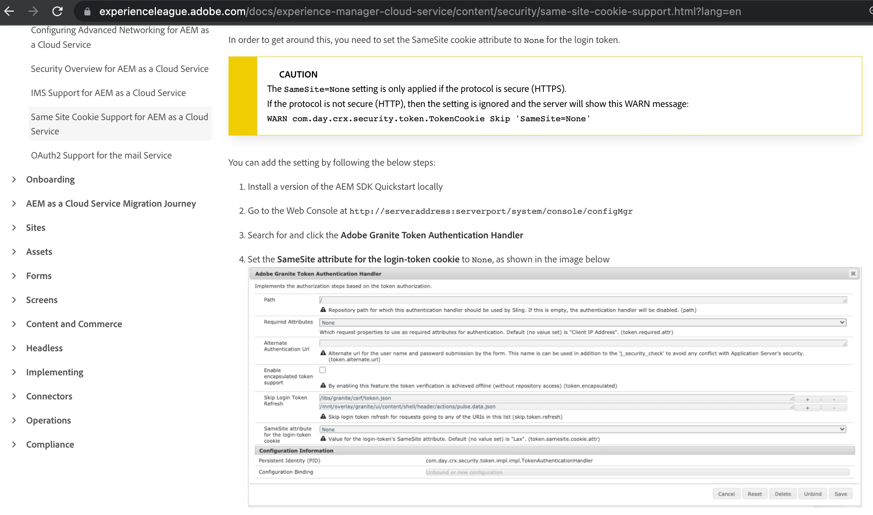Viewport: 873px width, 515px height.
Task: Open OAuth2 Support for the mail Service
Action: 101,155
